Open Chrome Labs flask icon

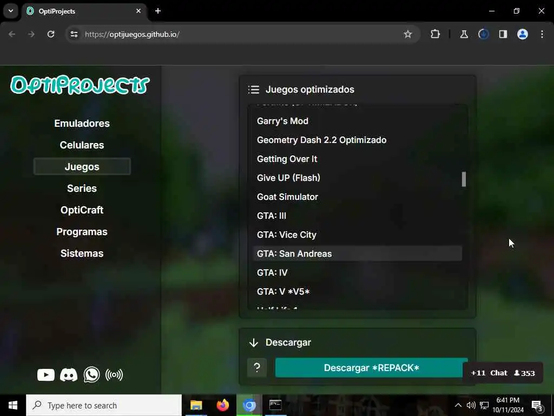464,34
